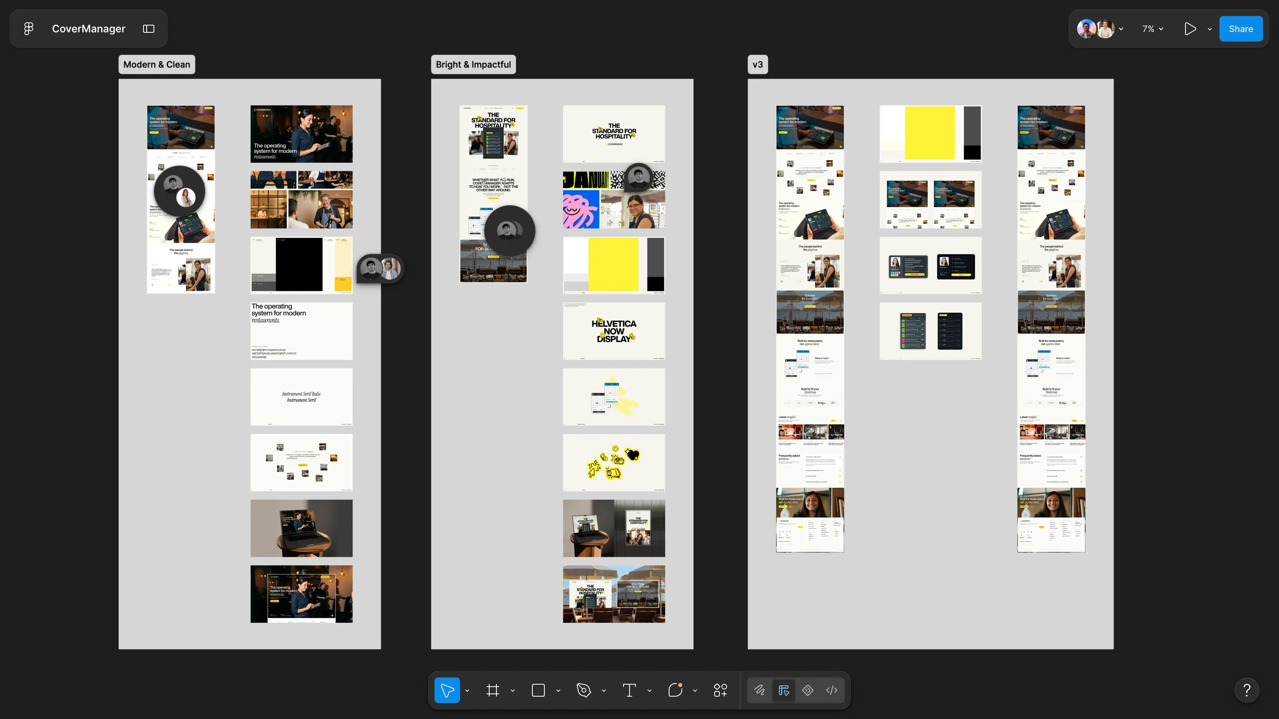The image size is (1279, 719).
Task: Expand the presentation options chevron
Action: (1209, 29)
